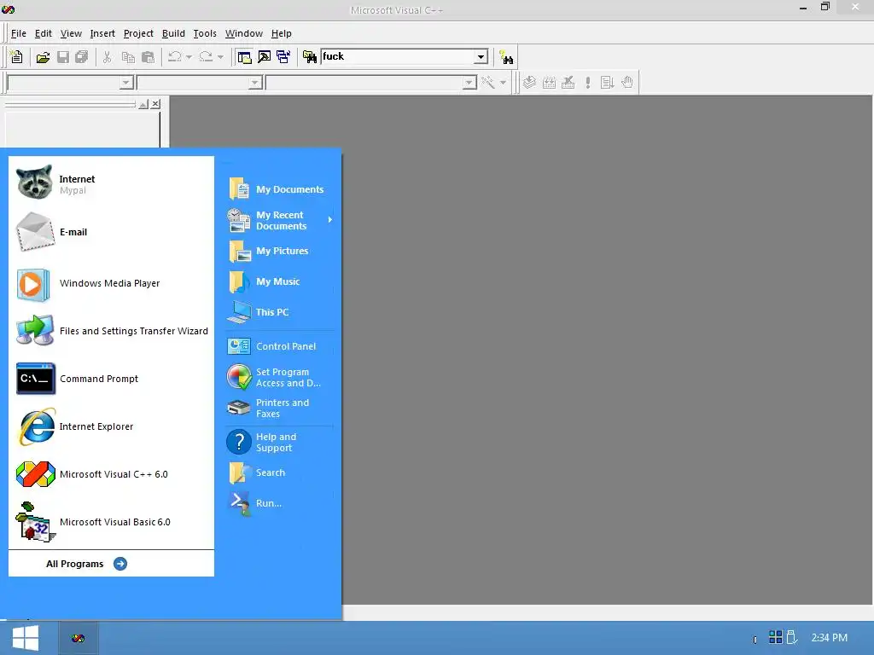Click the Insert/Remove Breakpoint hand icon
Viewport: 874px width, 655px height.
coord(627,83)
